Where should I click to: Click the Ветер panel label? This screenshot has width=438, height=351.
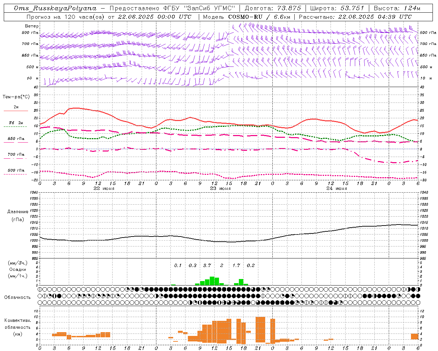[32, 26]
